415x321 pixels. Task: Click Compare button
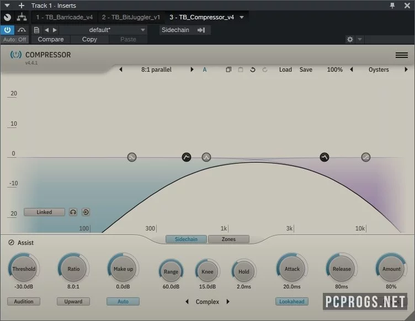tap(51, 39)
